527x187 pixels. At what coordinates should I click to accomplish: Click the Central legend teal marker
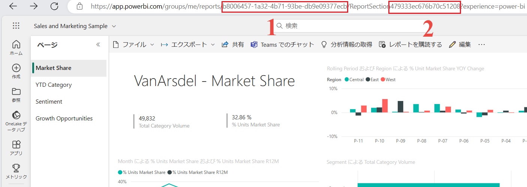tap(347, 80)
